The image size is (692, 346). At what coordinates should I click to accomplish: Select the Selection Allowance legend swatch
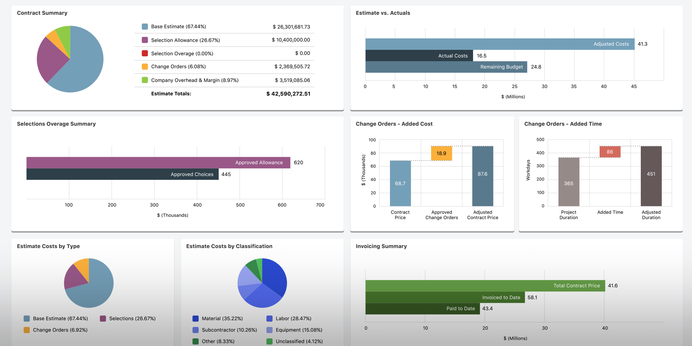144,40
